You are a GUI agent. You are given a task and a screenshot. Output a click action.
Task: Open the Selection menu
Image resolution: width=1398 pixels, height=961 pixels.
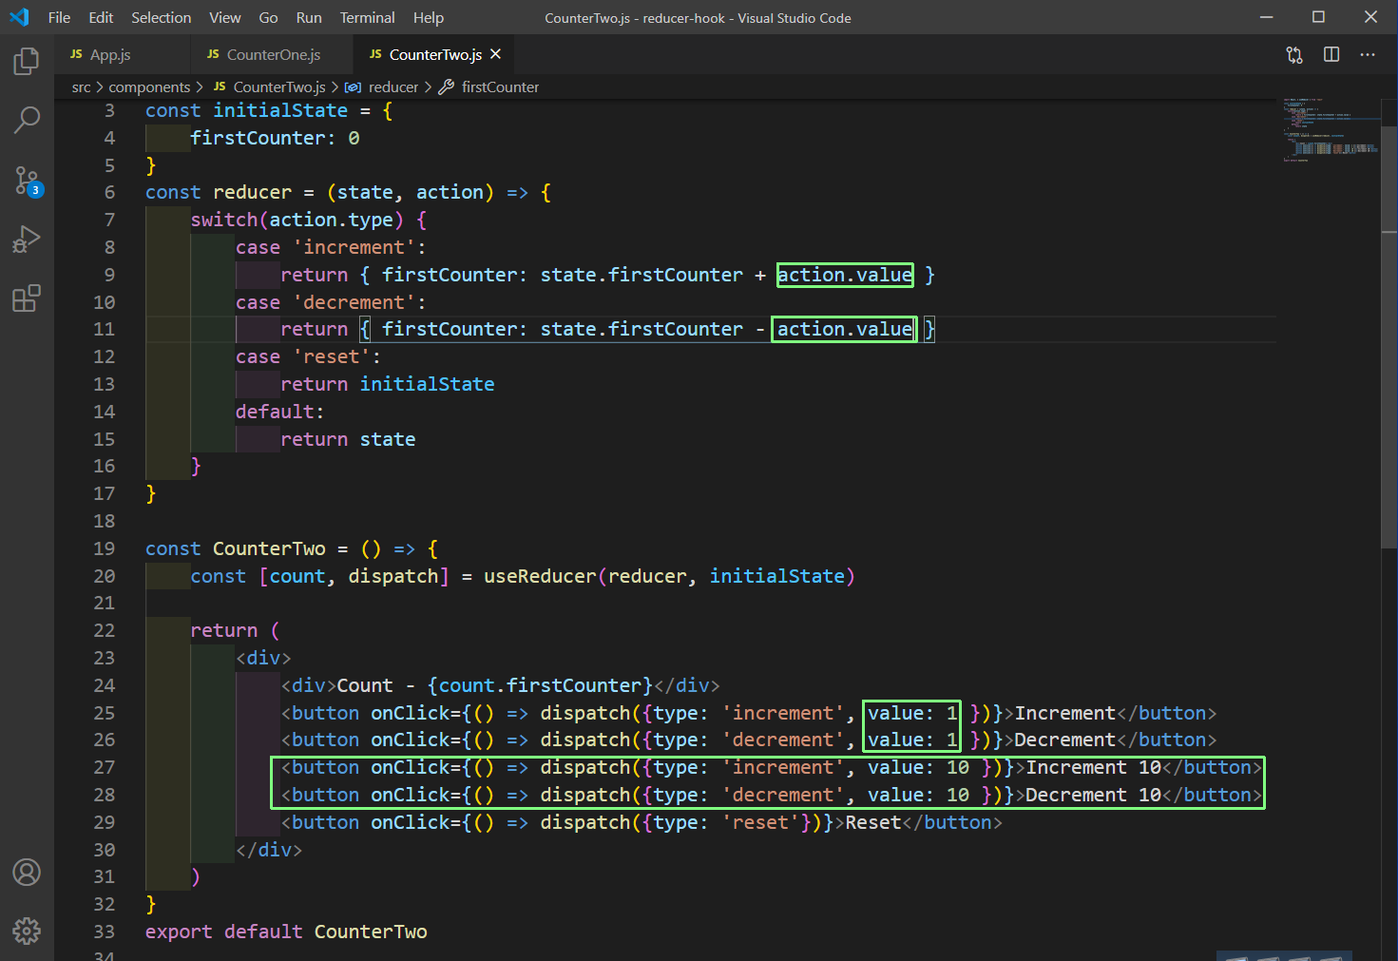[x=162, y=17]
